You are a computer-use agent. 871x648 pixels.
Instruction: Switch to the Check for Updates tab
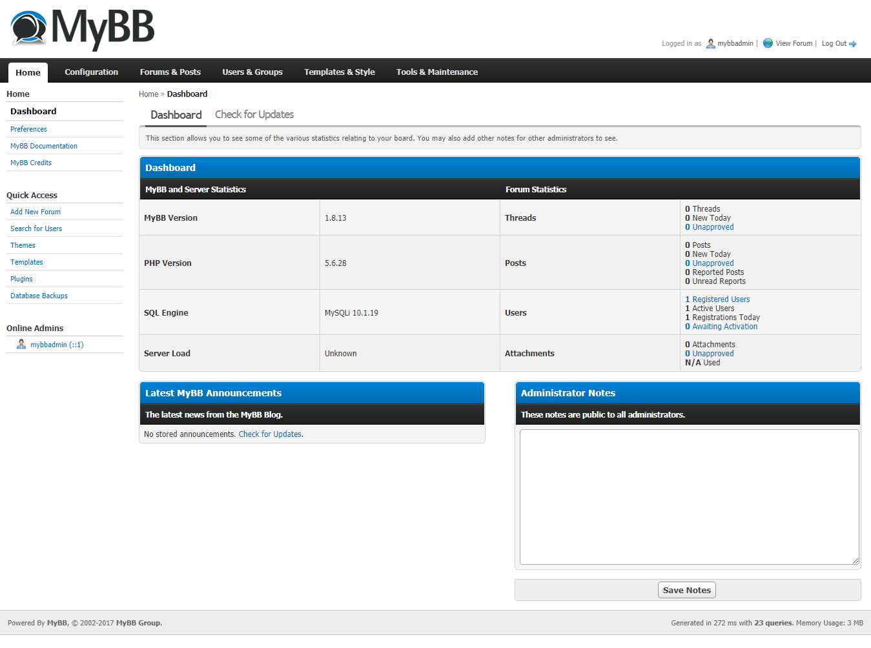pos(254,114)
